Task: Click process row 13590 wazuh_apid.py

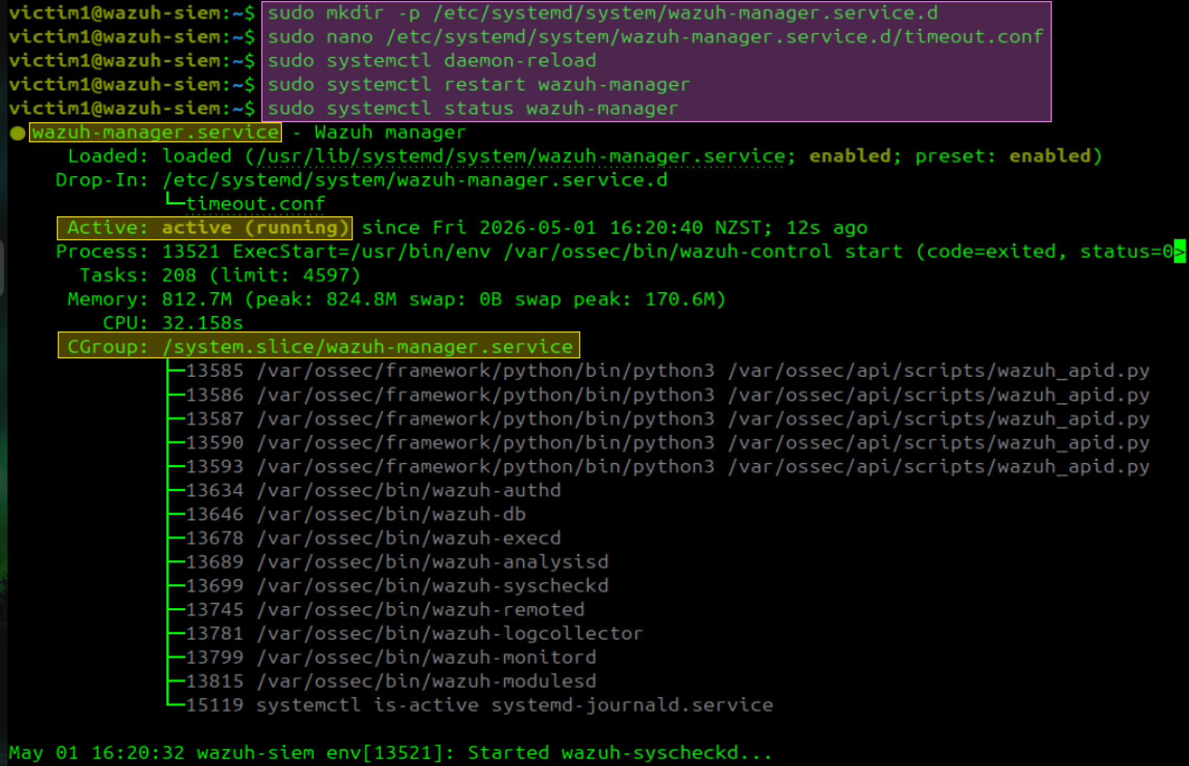Action: coord(667,443)
